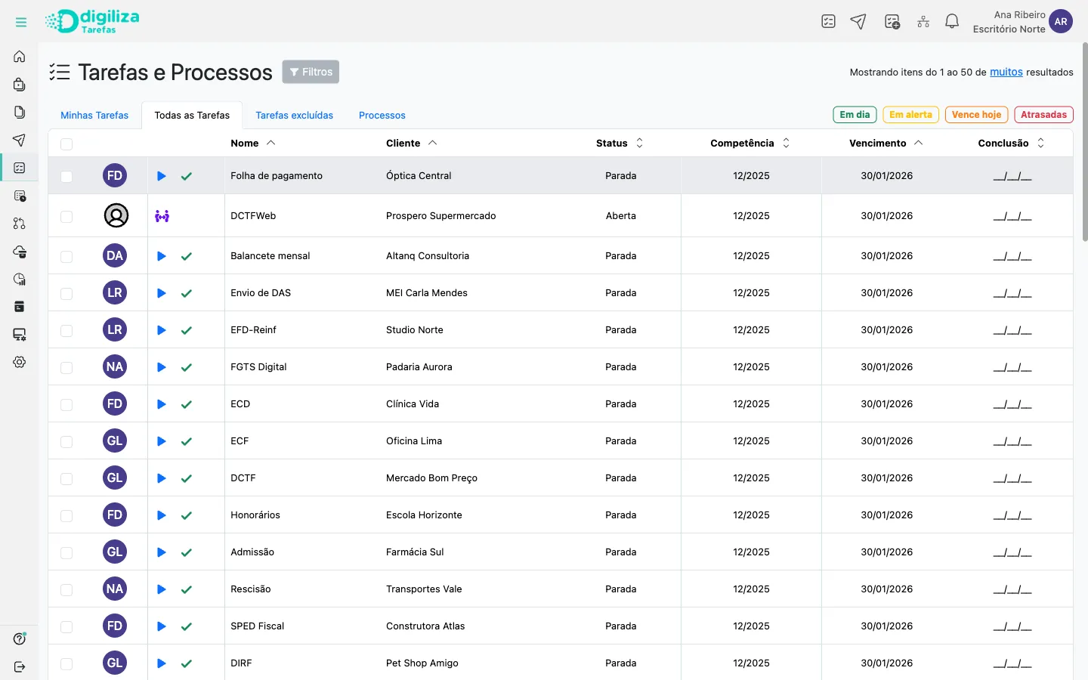Open the hamburger menu icon
The image size is (1088, 680).
click(x=21, y=23)
